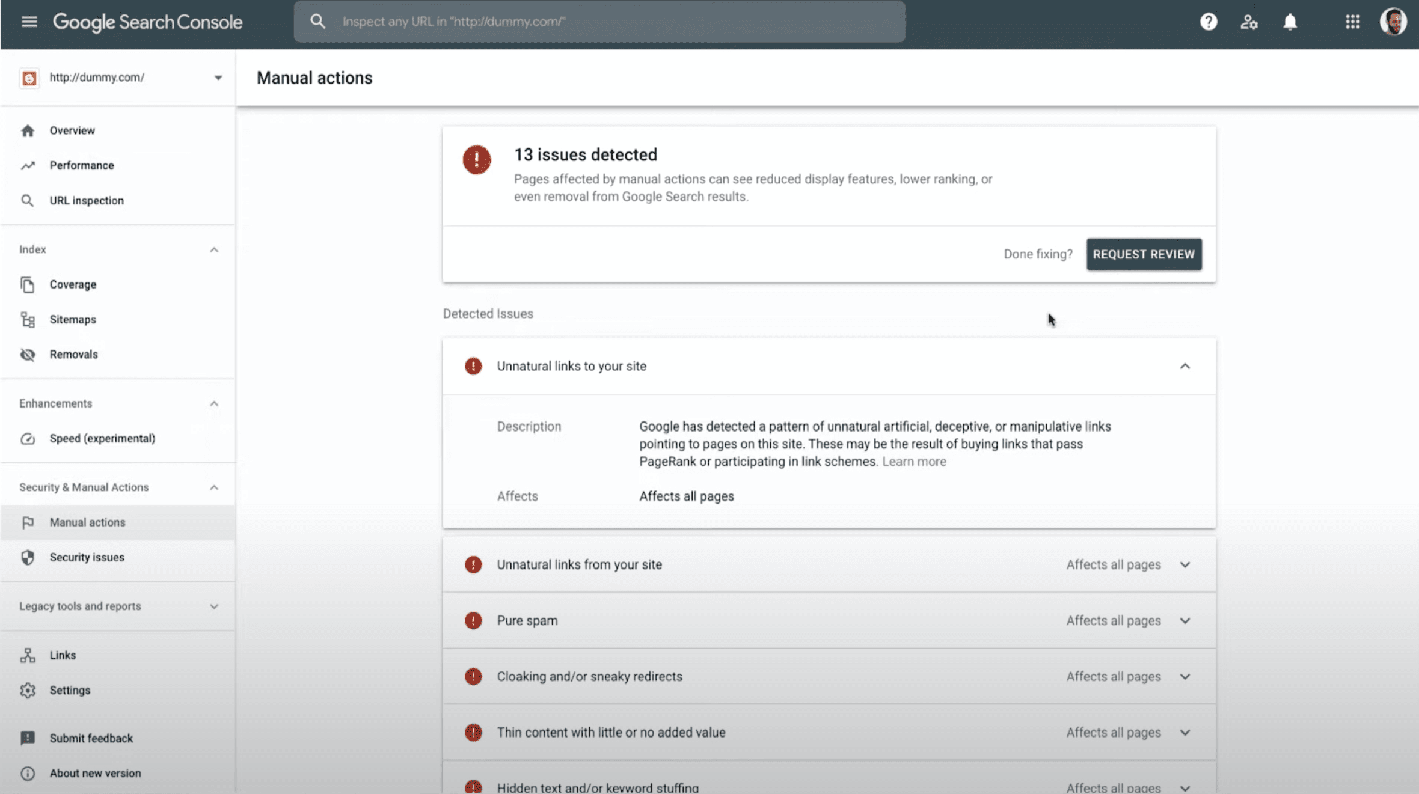1419x794 pixels.
Task: Click the Inspect any URL search field
Action: (599, 22)
